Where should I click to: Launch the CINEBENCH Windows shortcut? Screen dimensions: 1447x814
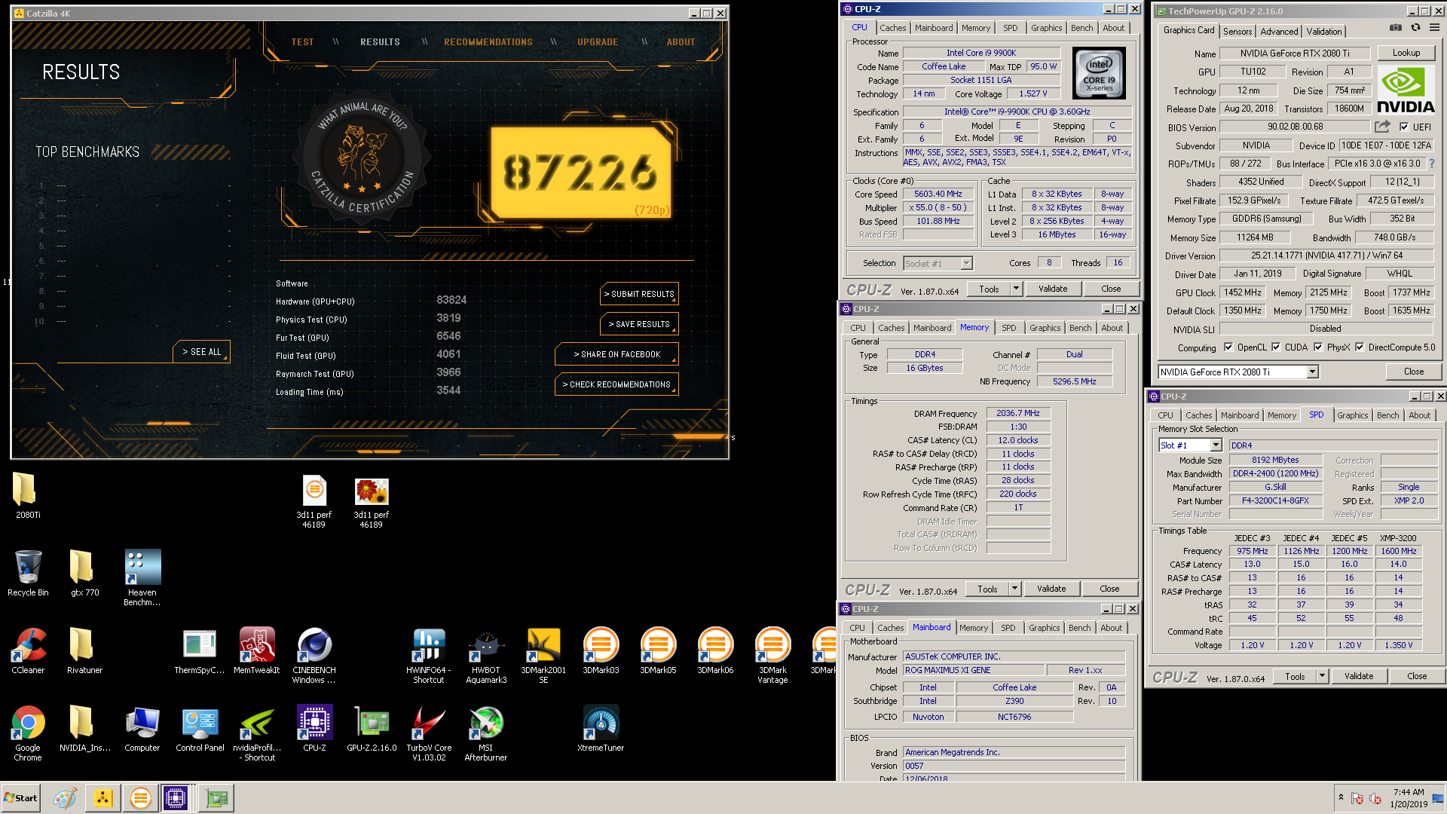pyautogui.click(x=314, y=655)
